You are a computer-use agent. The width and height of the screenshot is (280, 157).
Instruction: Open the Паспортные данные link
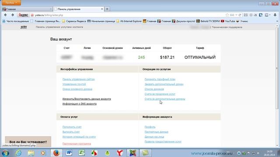(x=157, y=132)
